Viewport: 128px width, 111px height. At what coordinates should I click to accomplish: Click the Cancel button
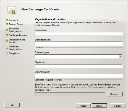pyautogui.click(x=117, y=106)
